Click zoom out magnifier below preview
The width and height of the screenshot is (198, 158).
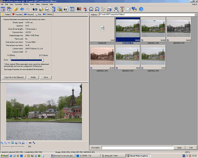coord(5,143)
